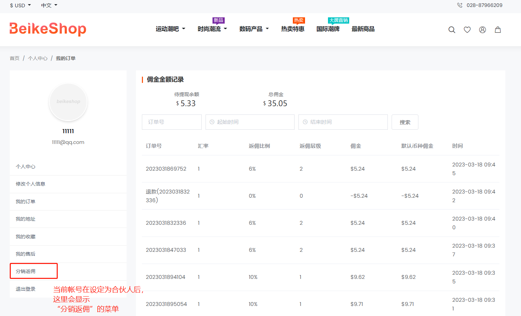Click the wishlist heart icon
The height and width of the screenshot is (316, 521).
click(x=467, y=30)
